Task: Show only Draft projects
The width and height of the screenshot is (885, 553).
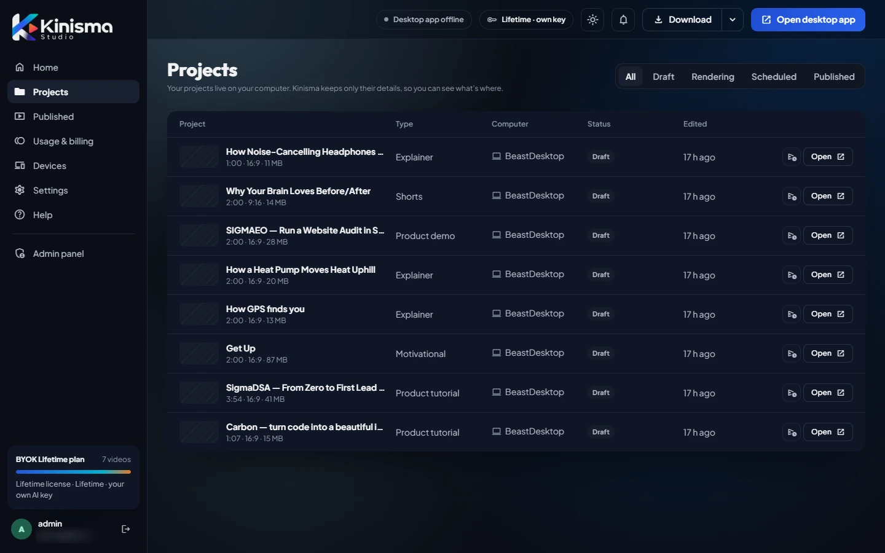Action: [663, 77]
